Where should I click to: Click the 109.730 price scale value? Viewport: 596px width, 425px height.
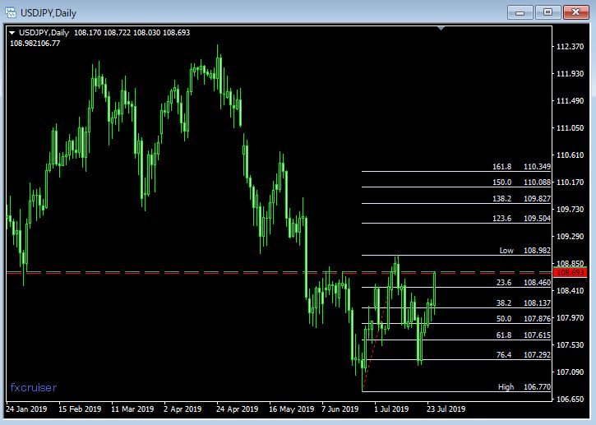tap(570, 210)
